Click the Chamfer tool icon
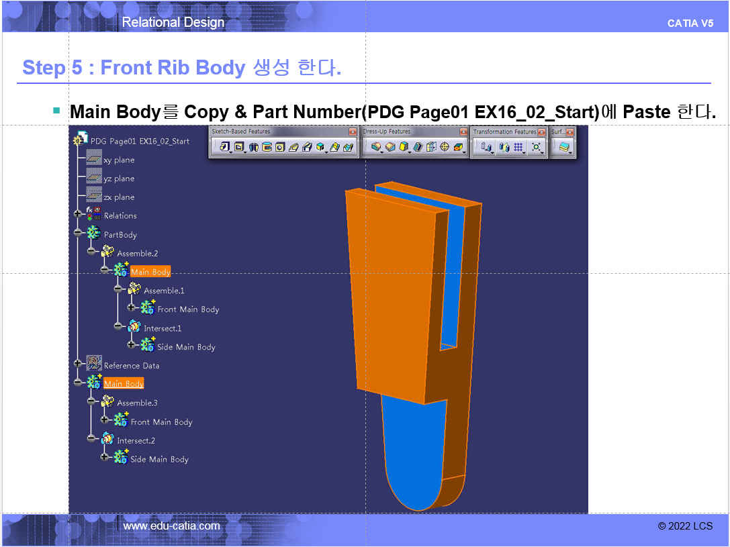This screenshot has width=730, height=547. [x=390, y=147]
